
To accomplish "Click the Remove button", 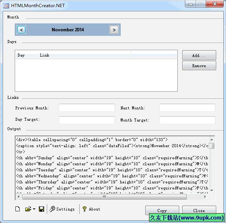I will pyautogui.click(x=199, y=66).
